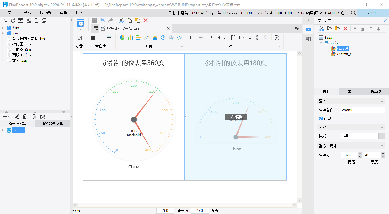Click the 控件名称 input field
Viewport: 389px width, 214px height.
363,110
